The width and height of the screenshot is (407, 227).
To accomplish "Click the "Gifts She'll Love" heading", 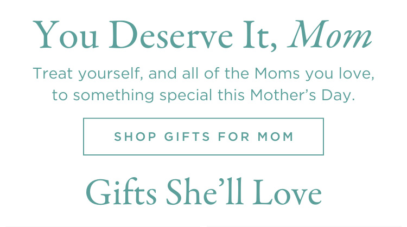I will [203, 192].
